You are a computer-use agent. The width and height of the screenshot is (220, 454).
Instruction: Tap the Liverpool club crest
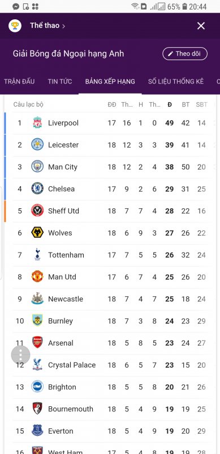tap(37, 123)
